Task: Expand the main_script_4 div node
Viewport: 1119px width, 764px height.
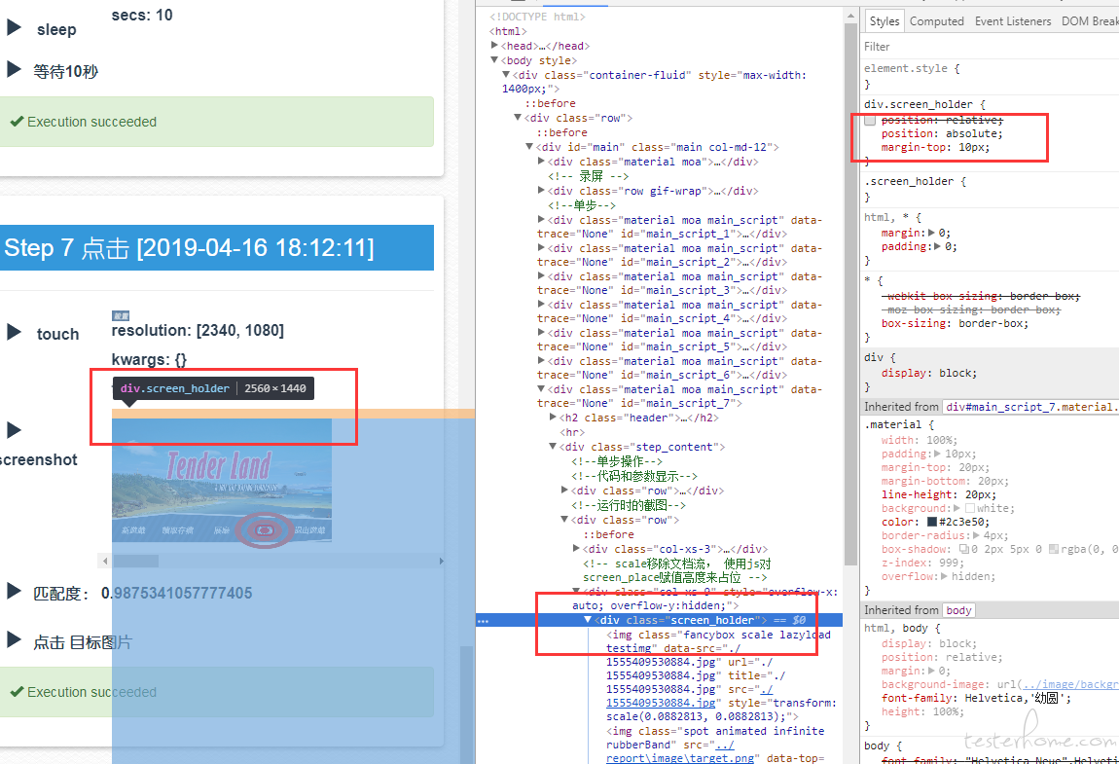Action: tap(542, 305)
